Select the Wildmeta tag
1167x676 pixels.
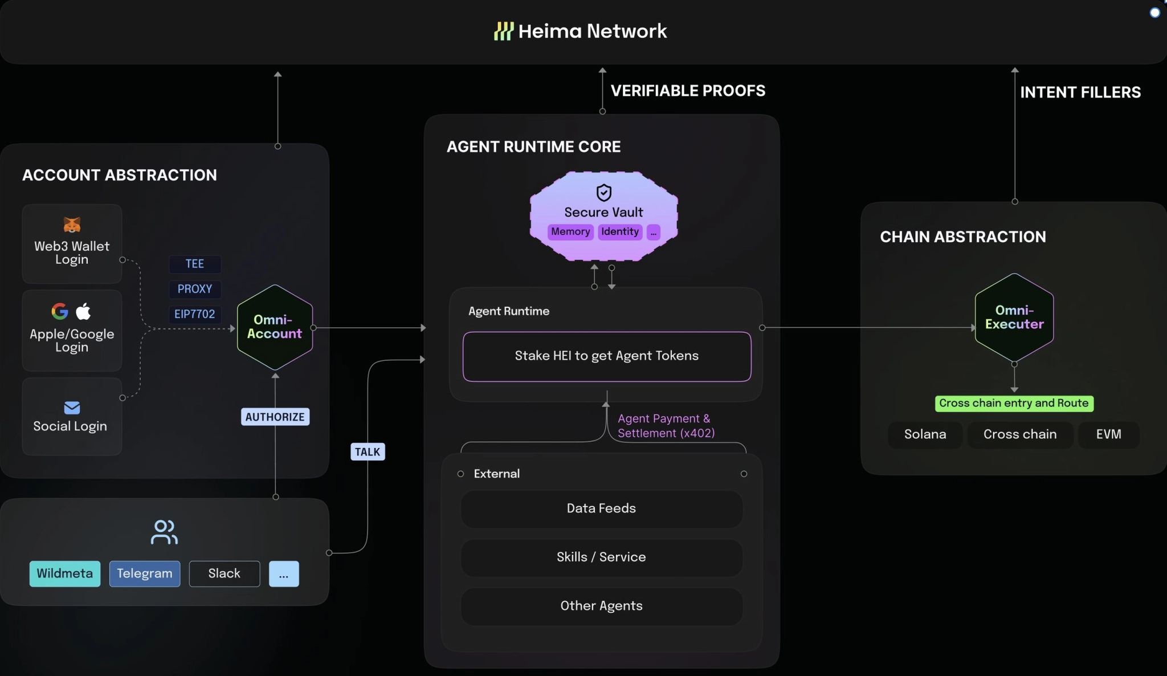click(x=65, y=573)
